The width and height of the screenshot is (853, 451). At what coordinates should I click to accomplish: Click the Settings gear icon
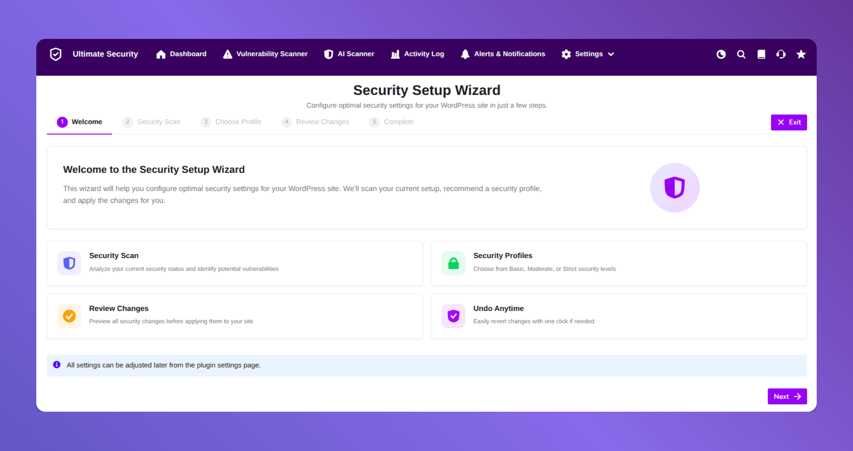click(x=566, y=54)
